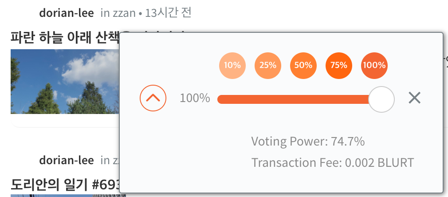The height and width of the screenshot is (197, 448).
Task: Select the 50% weight circle
Action: pos(303,66)
